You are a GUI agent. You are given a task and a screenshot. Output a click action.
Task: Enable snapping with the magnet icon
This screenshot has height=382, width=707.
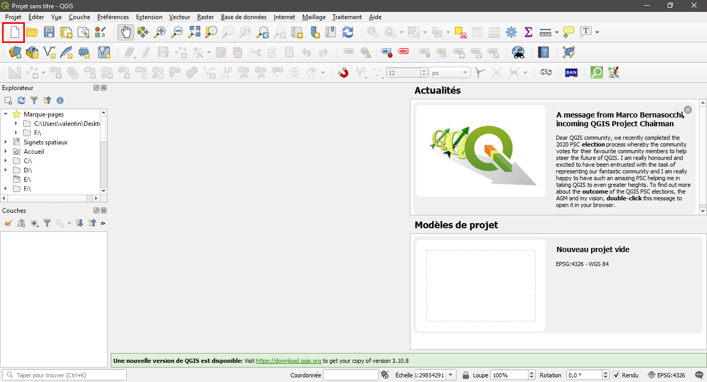[343, 72]
